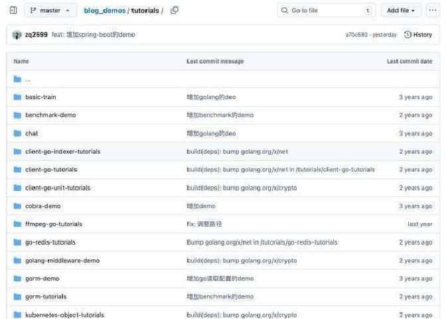446x319 pixels.
Task: Open the benchmark-demo folder
Action: 50,115
